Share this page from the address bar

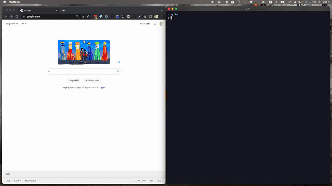coord(83,17)
